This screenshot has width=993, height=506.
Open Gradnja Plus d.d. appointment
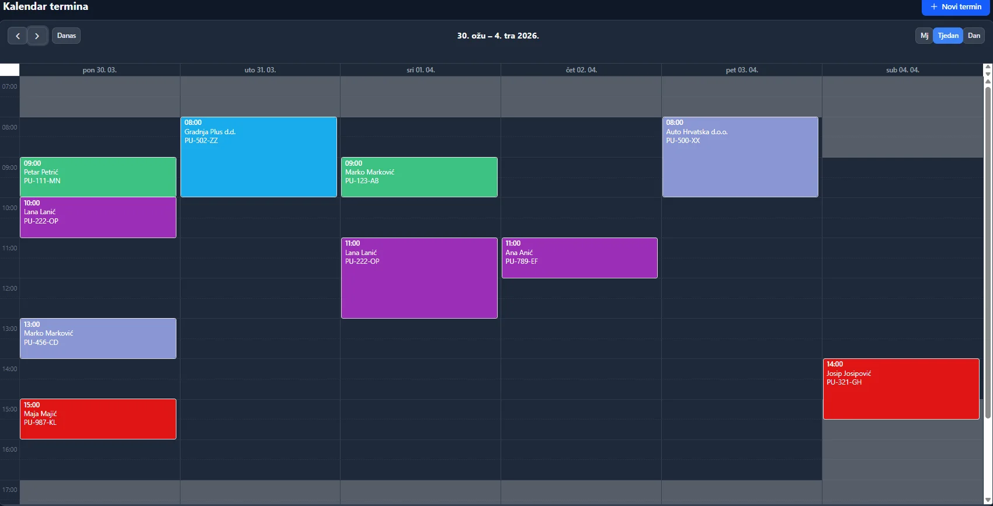click(259, 157)
